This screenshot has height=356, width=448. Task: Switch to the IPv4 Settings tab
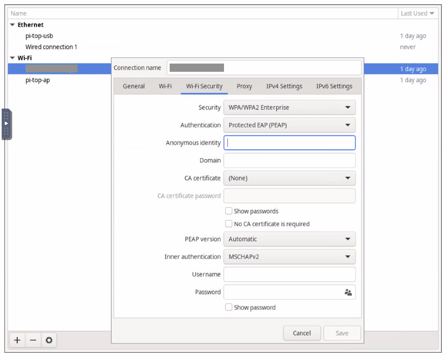click(284, 86)
